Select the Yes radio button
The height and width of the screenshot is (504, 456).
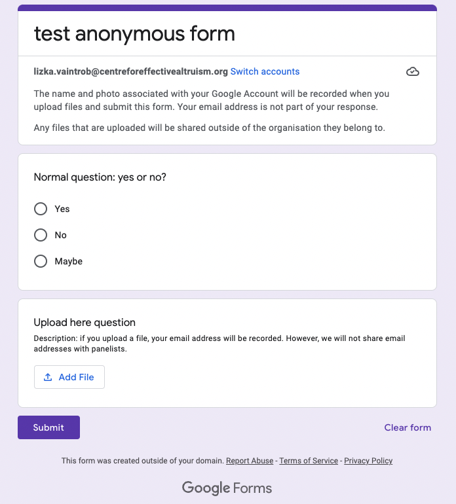pyautogui.click(x=41, y=209)
